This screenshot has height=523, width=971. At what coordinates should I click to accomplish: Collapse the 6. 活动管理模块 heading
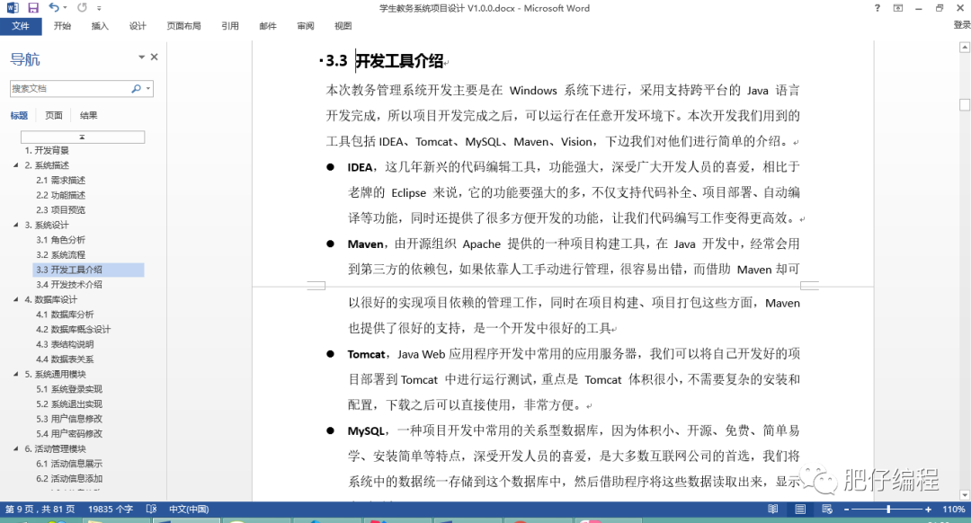[x=16, y=448]
